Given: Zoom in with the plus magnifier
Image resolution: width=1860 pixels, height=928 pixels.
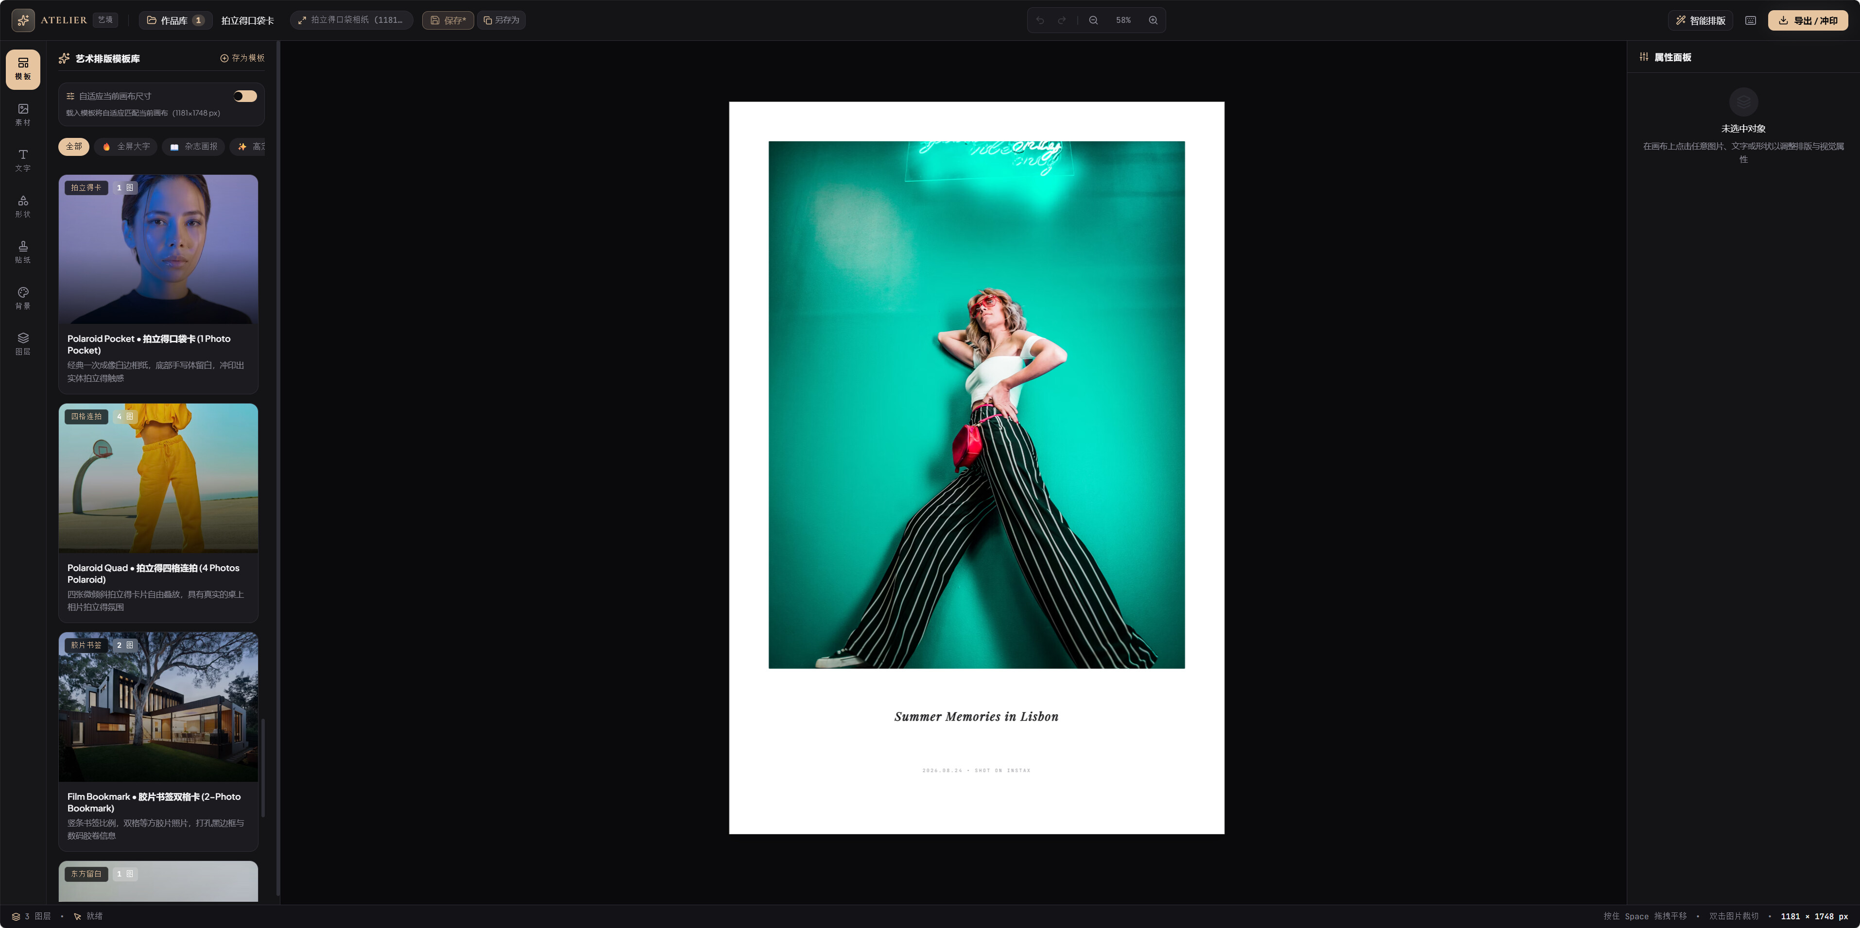Looking at the screenshot, I should 1153,20.
